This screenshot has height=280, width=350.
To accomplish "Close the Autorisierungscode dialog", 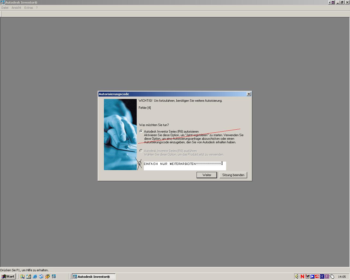I will (x=249, y=94).
